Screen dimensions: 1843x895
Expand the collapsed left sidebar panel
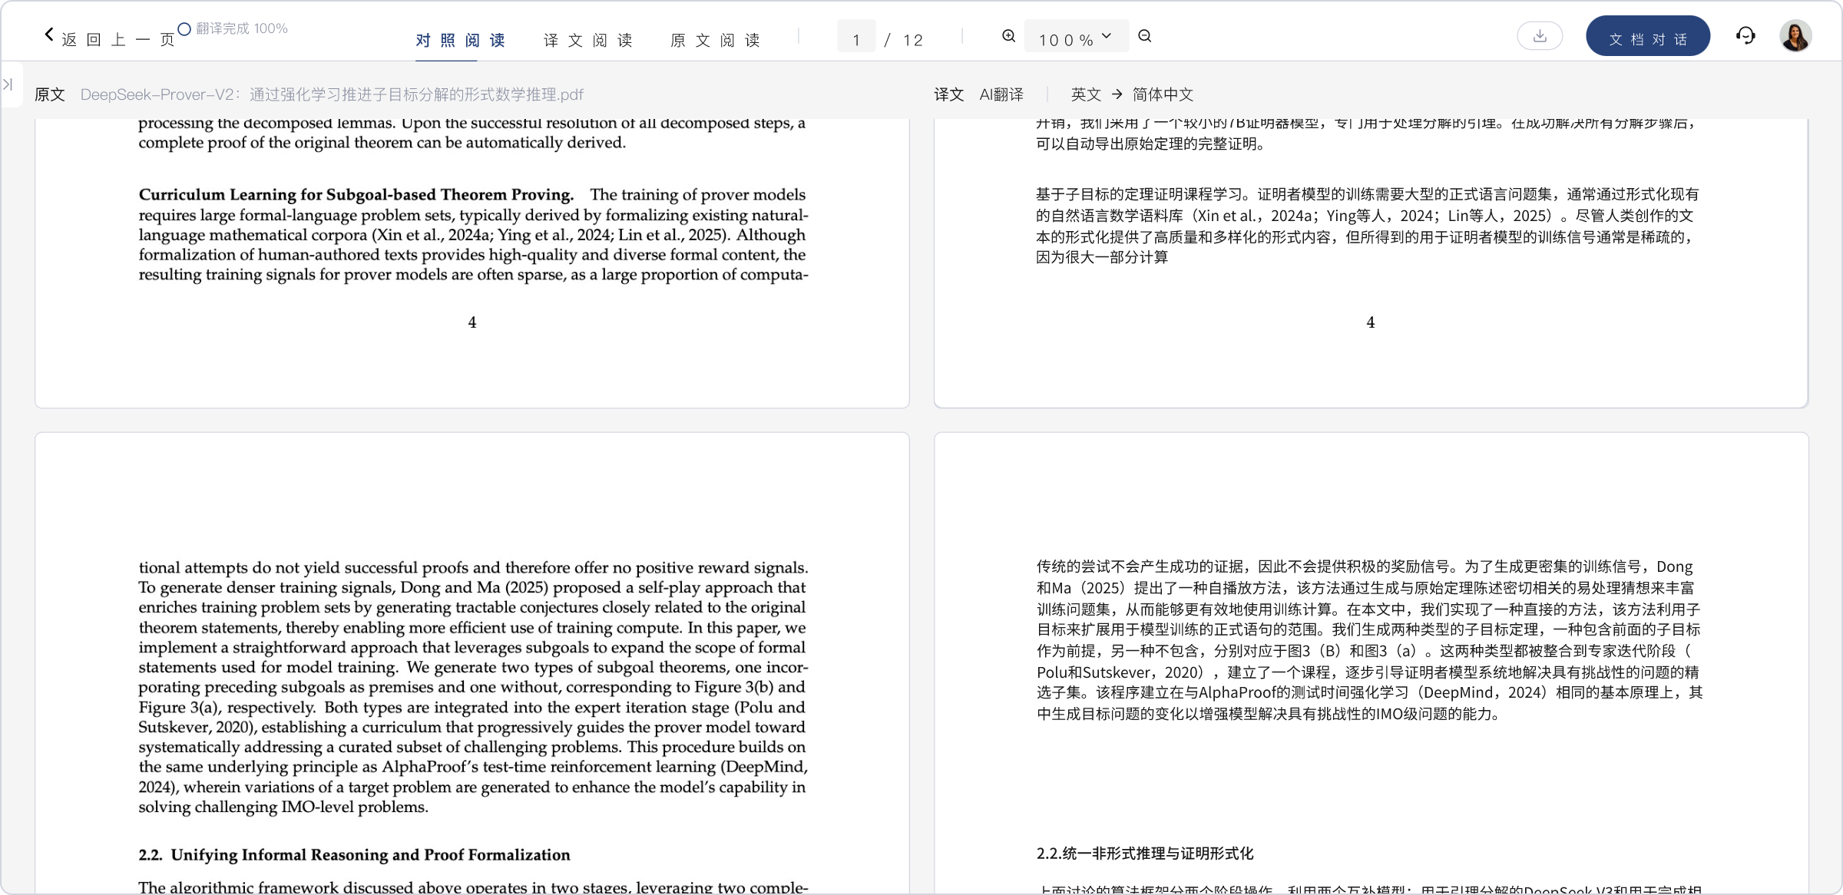pos(8,84)
